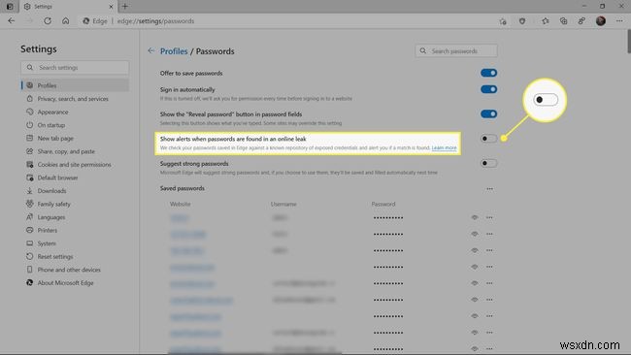Click the Password column header
631x355 pixels.
pos(383,205)
